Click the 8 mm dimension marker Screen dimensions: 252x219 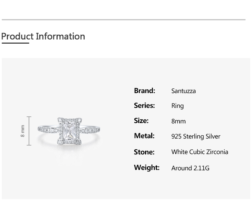[23, 131]
